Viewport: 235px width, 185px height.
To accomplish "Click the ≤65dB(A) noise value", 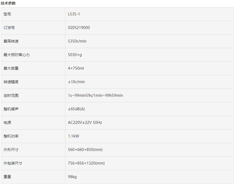I will (76, 109).
